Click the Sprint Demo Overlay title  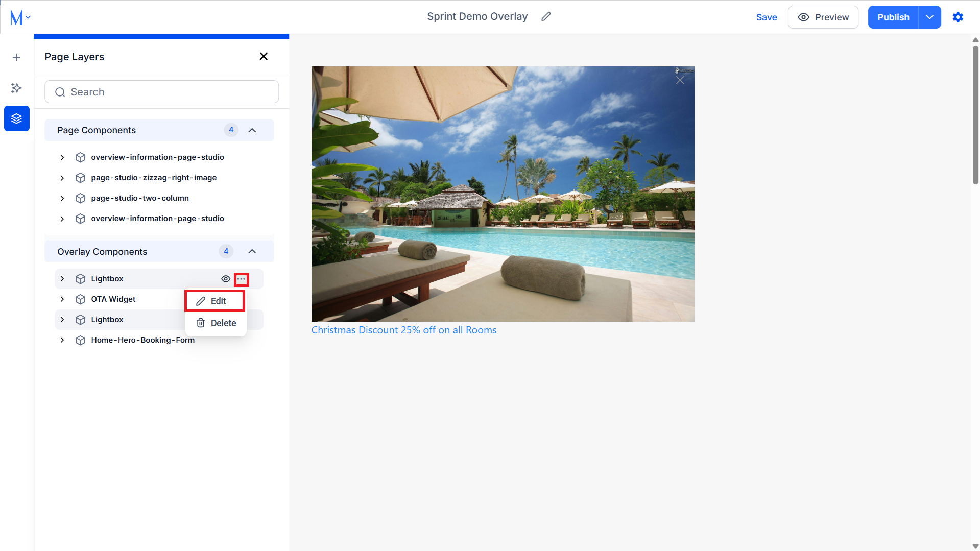pos(477,16)
